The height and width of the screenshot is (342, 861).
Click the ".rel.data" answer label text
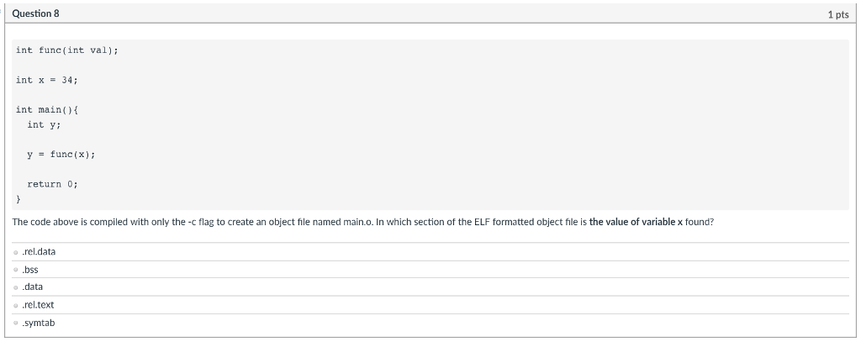pyautogui.click(x=39, y=252)
